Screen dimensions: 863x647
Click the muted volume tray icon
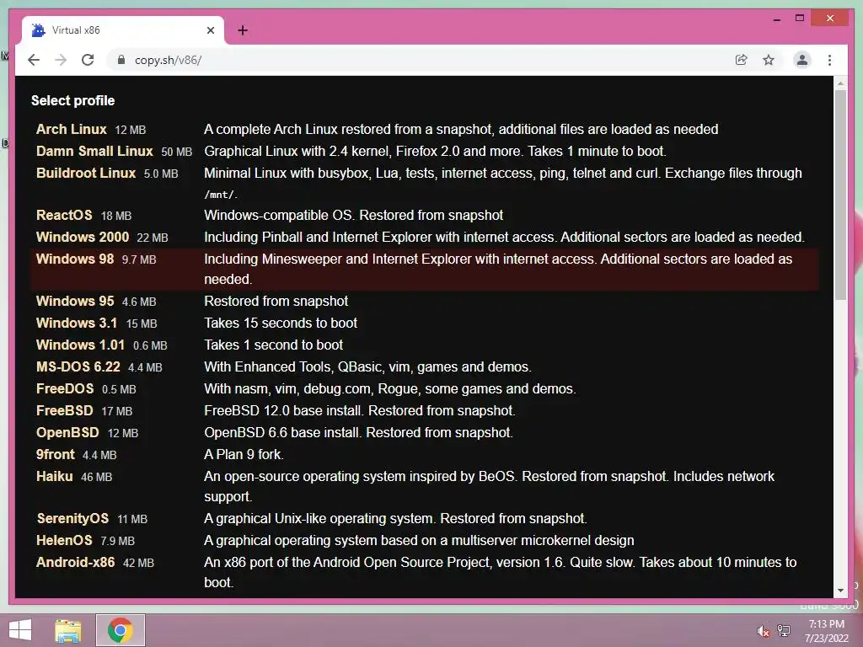click(763, 631)
